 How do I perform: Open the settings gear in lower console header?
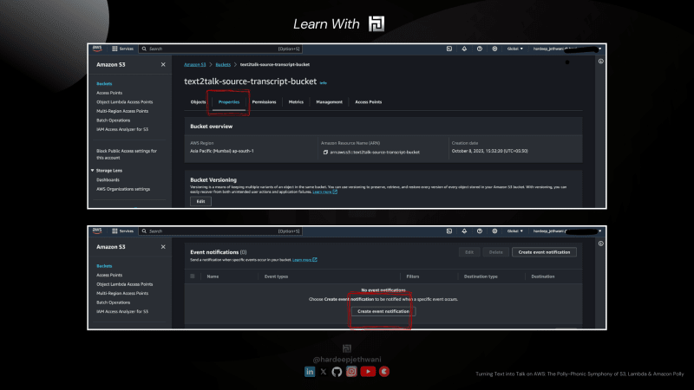494,231
